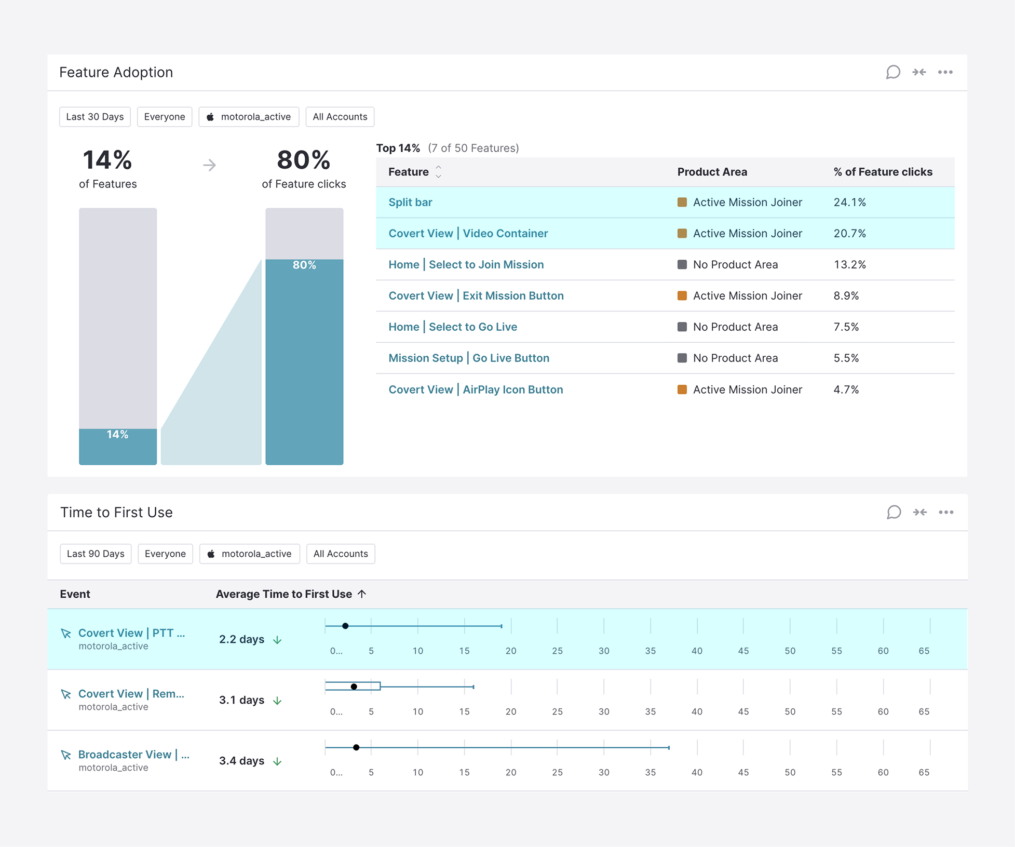
Task: Open Last 30 Days date range filter
Action: coord(95,117)
